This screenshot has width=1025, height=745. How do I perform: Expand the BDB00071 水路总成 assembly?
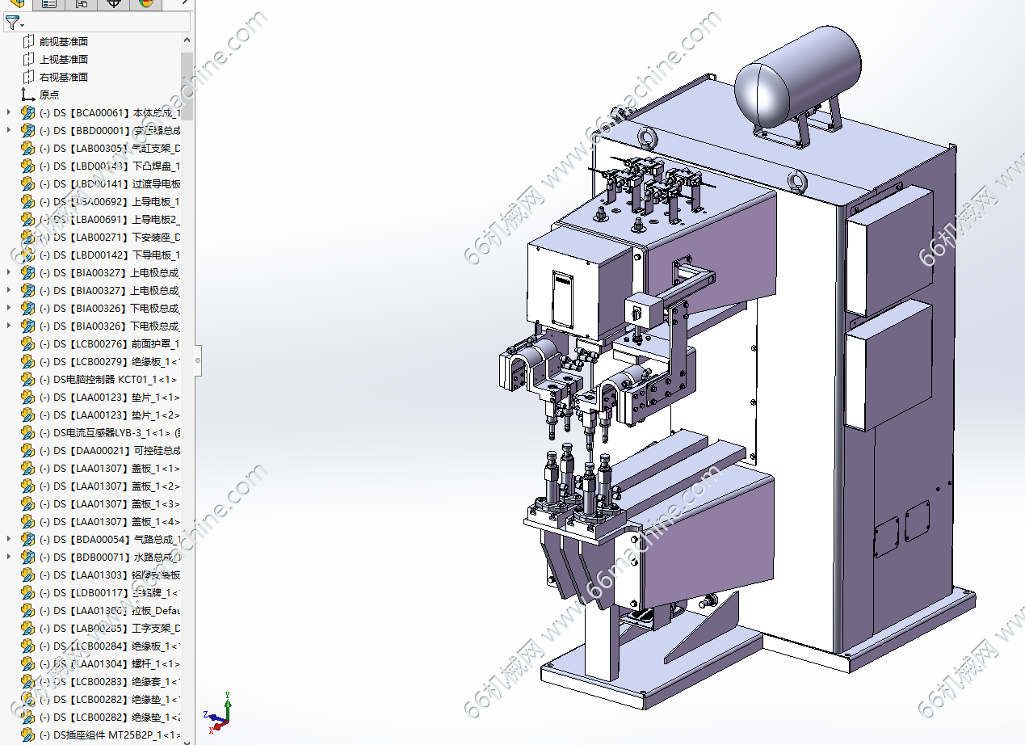[9, 557]
